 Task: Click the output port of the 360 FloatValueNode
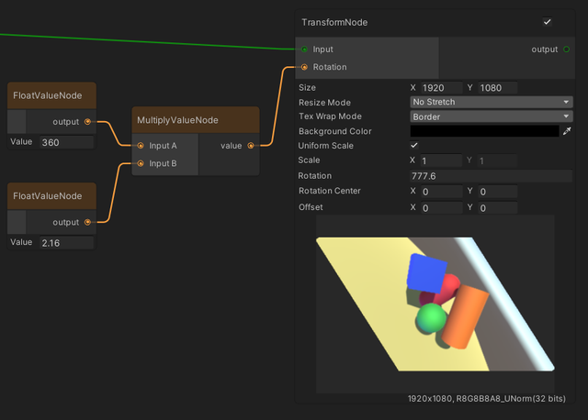(87, 121)
